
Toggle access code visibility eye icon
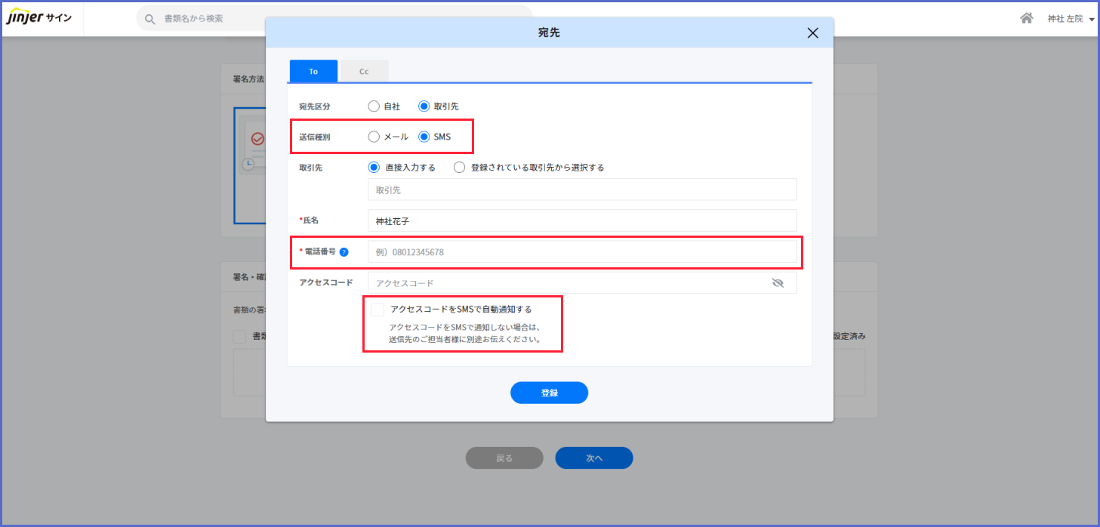point(778,283)
